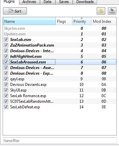Select the SexLabDefeat.esp plugin name
The width and height of the screenshot is (119, 146).
click(x=25, y=107)
